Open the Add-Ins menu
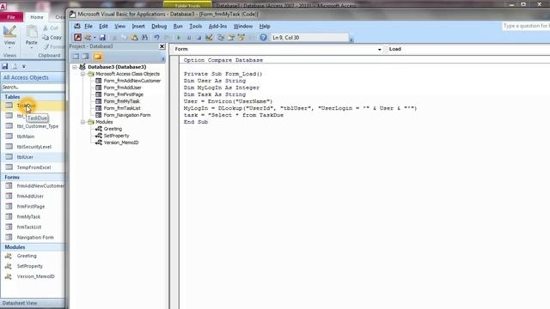Viewport: 550px width, 309px height. coord(217,27)
